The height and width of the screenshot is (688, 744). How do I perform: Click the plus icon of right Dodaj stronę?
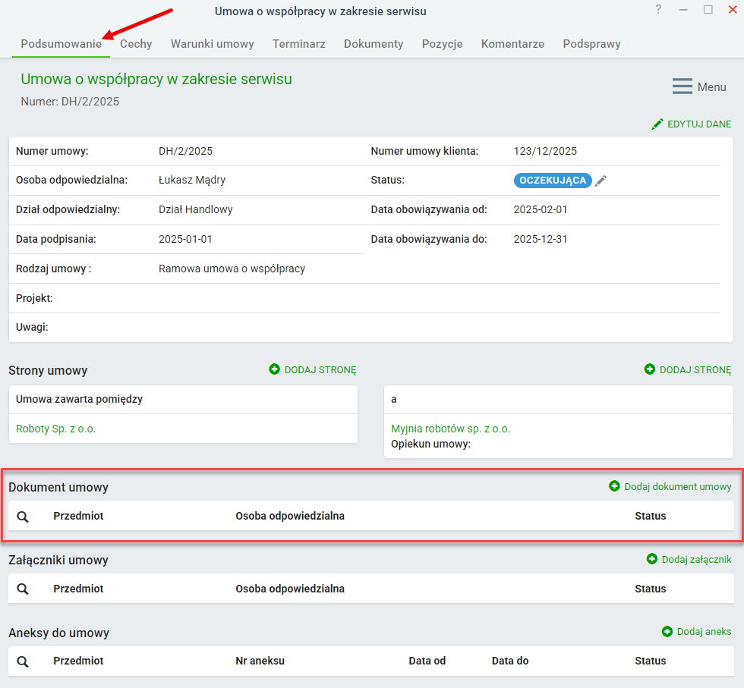tap(650, 369)
